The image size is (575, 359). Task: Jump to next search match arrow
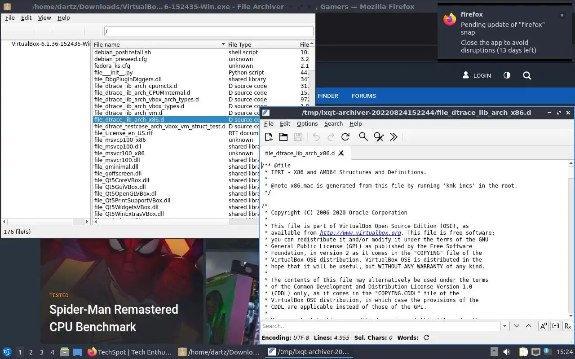(x=517, y=326)
